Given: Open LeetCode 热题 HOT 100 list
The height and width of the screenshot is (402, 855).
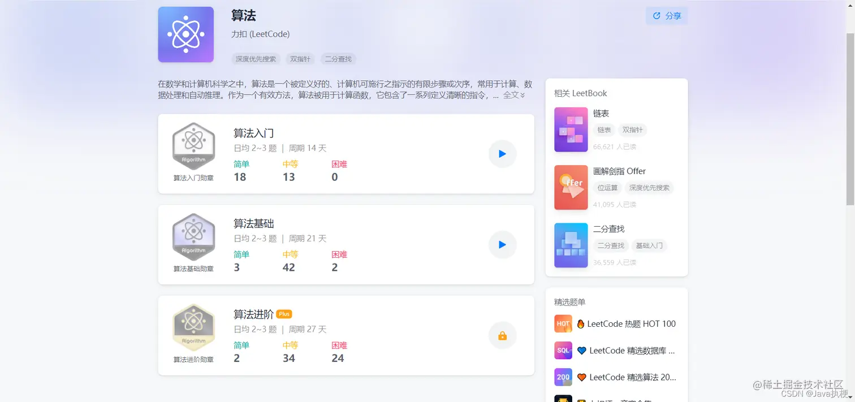Looking at the screenshot, I should 627,324.
